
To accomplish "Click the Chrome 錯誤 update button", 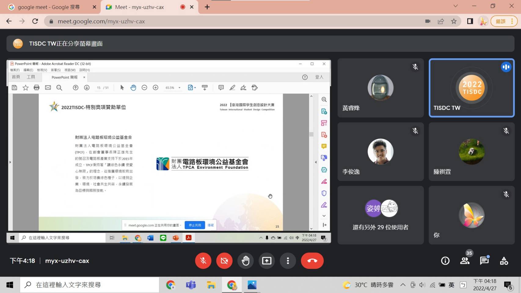I will click(x=504, y=21).
